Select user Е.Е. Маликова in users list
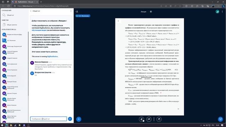Screen dimensions: 226x127 click(14, 41)
